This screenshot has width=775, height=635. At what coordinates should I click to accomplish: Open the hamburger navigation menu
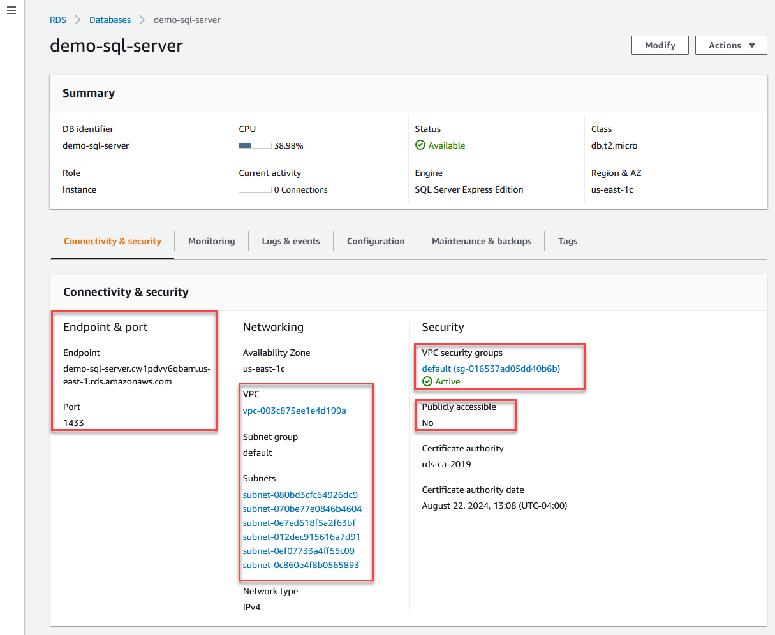[x=11, y=11]
